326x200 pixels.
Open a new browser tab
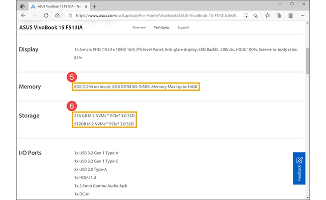[x=95, y=6]
